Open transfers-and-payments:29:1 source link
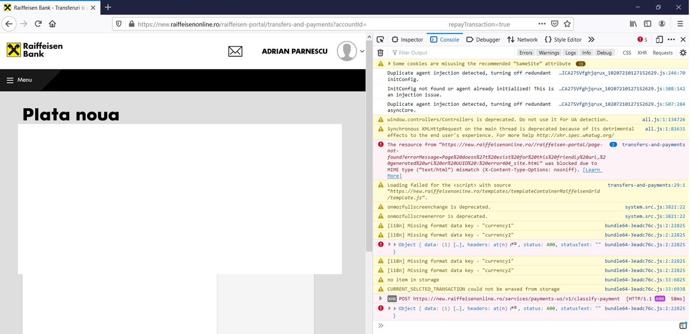Screen dimensions: 691x334 click(x=646, y=185)
